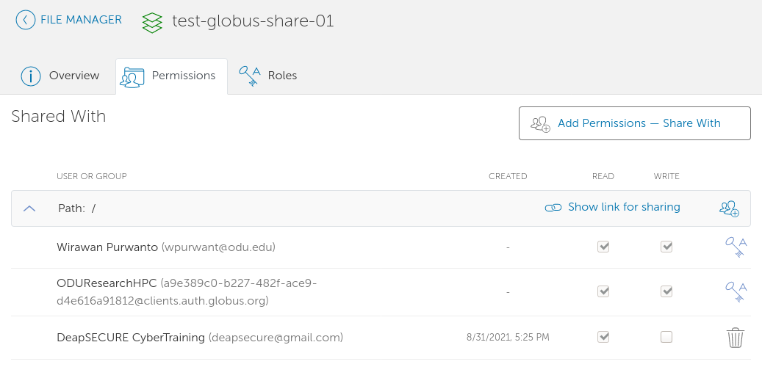Click READ column header

(603, 176)
